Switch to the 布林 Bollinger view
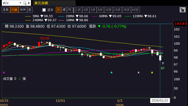Viewport: 188px width, 106px height. (x=23, y=10)
